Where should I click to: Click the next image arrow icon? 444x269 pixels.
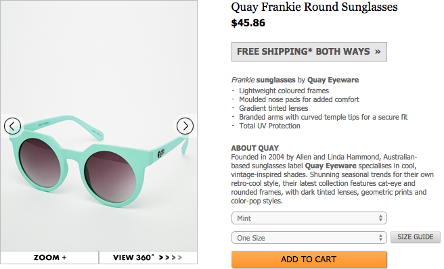click(185, 126)
